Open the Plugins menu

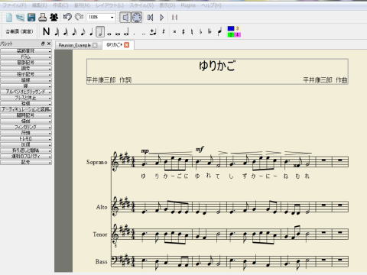pyautogui.click(x=188, y=5)
